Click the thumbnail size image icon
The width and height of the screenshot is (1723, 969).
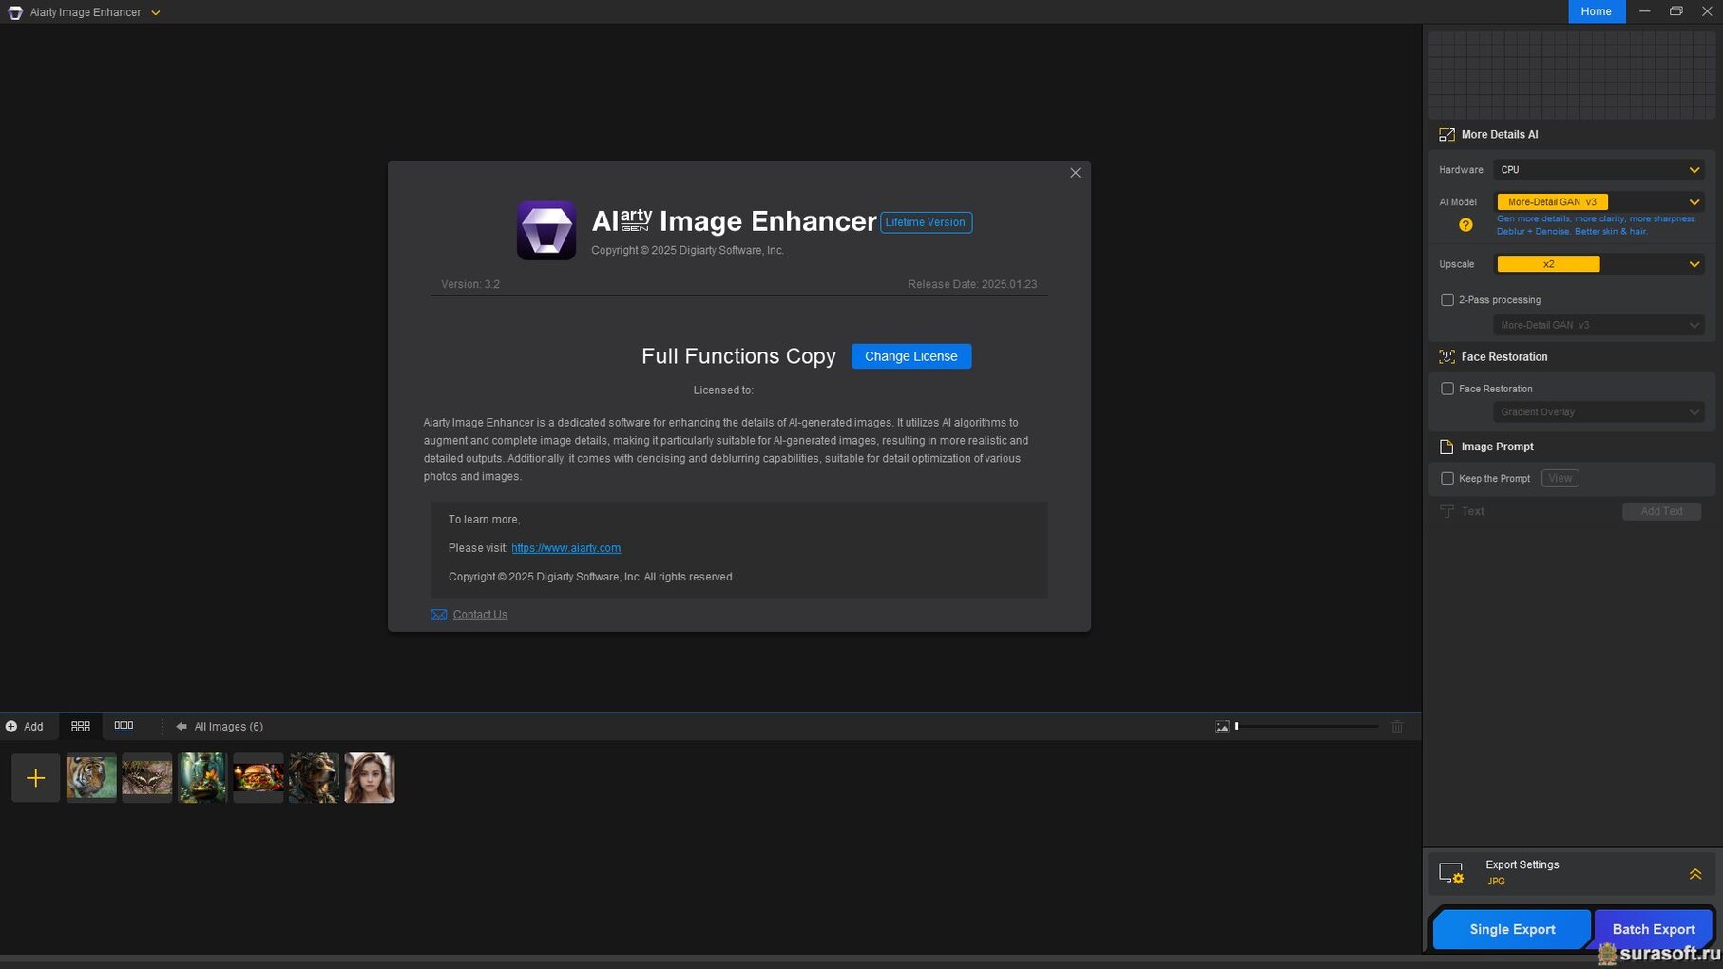click(1222, 727)
